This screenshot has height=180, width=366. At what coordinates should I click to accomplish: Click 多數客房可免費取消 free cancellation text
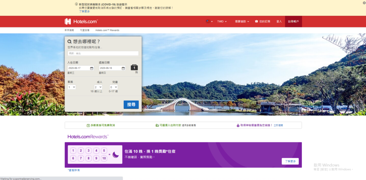[103, 125]
